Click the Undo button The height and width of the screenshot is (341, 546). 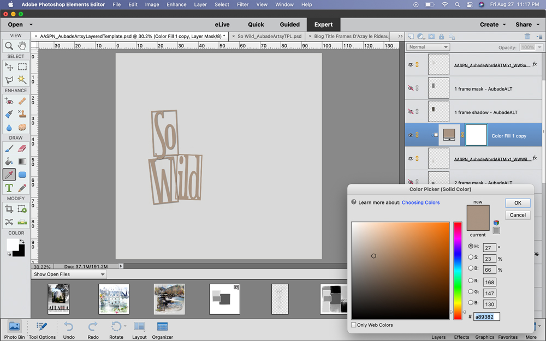[x=69, y=330]
